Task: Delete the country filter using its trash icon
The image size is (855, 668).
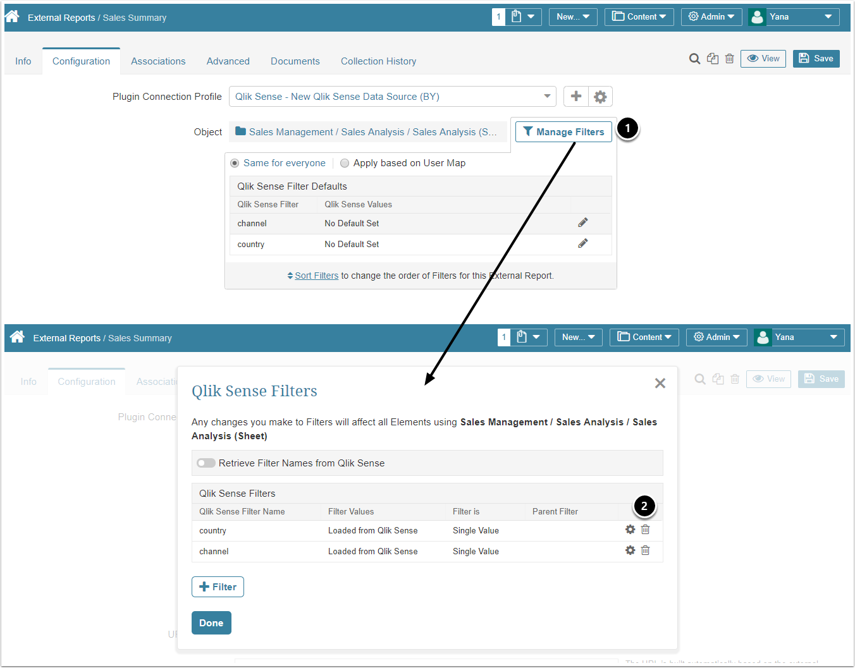Action: tap(646, 530)
